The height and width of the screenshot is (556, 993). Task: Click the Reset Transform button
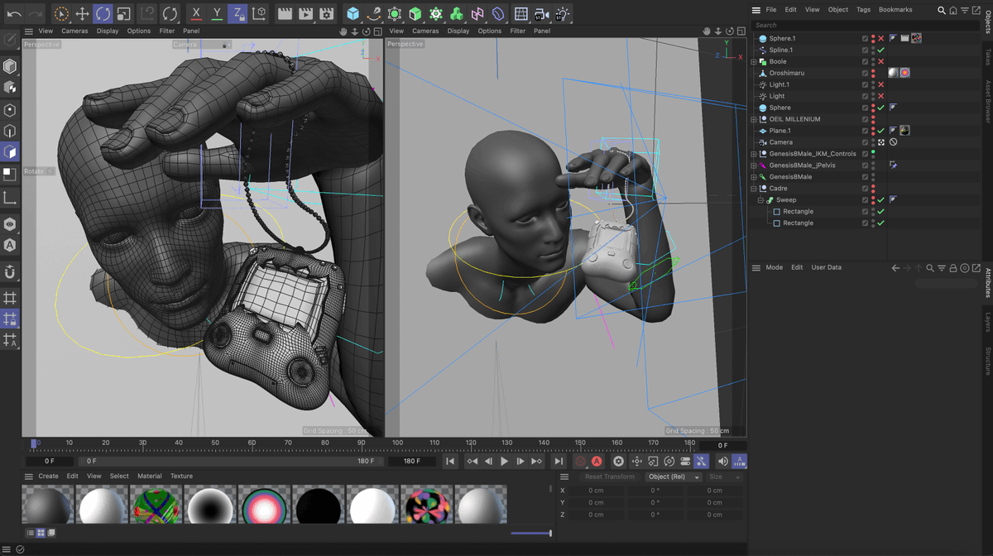tap(609, 477)
